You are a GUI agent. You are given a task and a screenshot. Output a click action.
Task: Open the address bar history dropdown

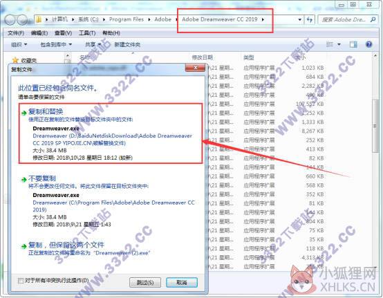point(300,19)
